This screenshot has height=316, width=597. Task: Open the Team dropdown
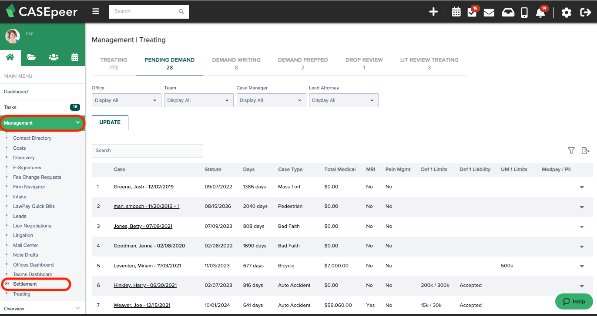199,100
